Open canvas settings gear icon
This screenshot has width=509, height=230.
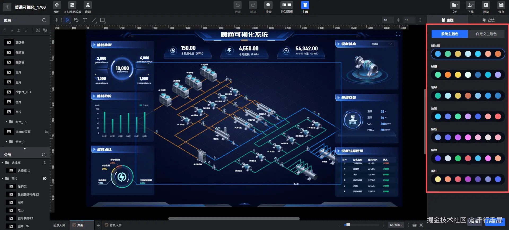tap(56, 20)
